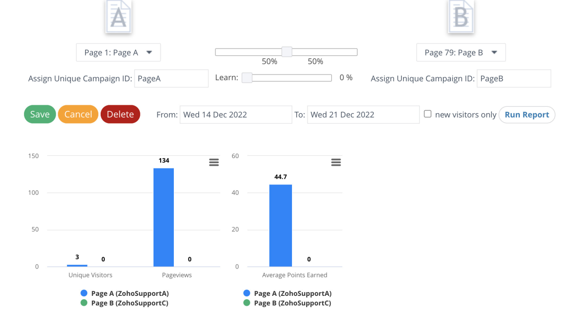
Task: Enable the new visitors only checkbox
Action: [427, 114]
